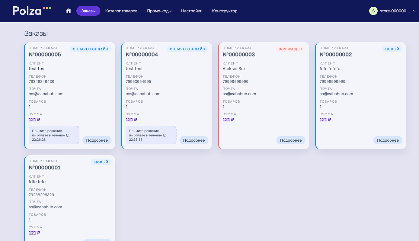The image size is (419, 241).
Task: Click payment decision timer on order №00000004
Action: click(x=151, y=135)
